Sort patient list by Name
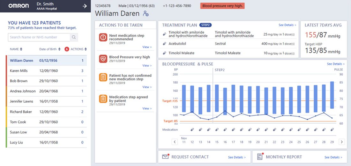Viewport: 351px width, 166px height. (x=16, y=49)
